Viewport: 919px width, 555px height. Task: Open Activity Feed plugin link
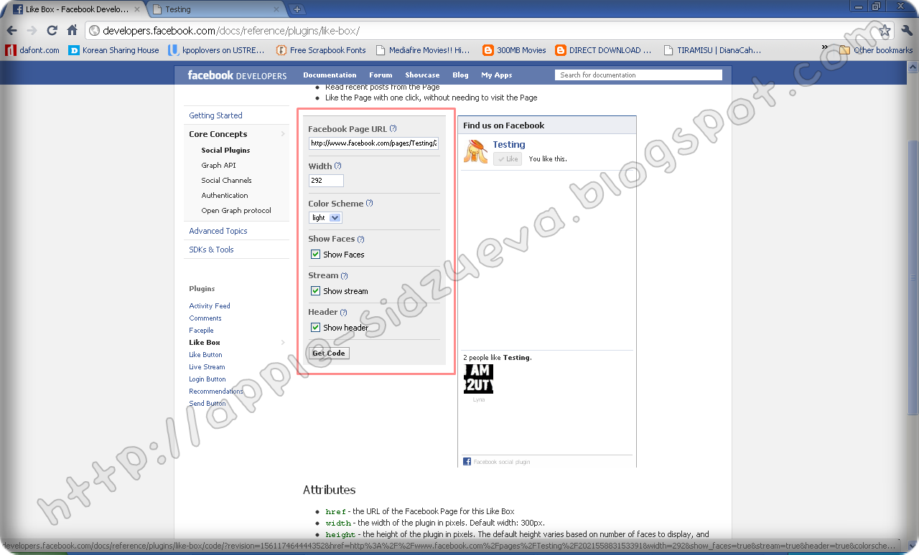point(210,306)
